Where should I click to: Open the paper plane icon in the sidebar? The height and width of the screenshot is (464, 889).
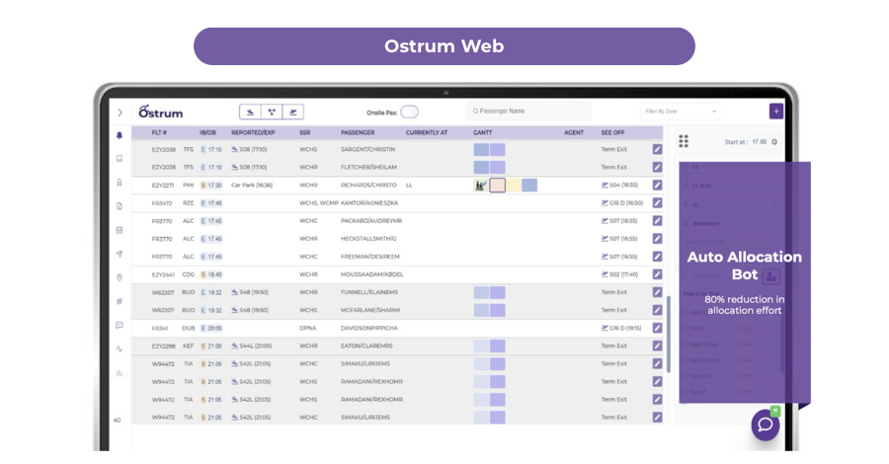click(x=120, y=254)
